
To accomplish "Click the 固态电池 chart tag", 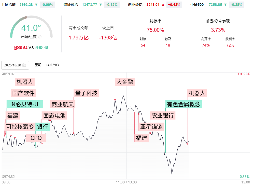I will pyautogui.click(x=54, y=116).
